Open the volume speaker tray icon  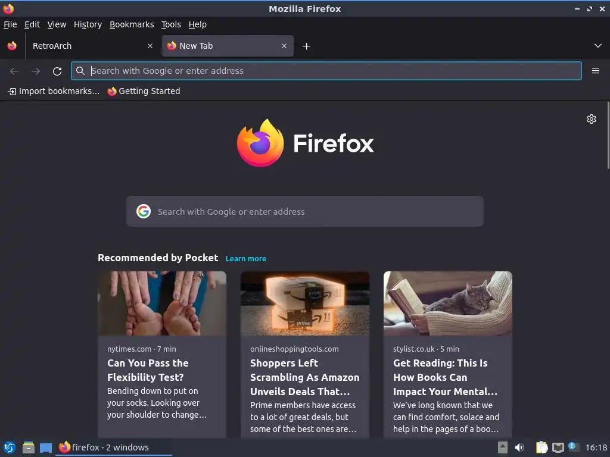[x=519, y=447]
